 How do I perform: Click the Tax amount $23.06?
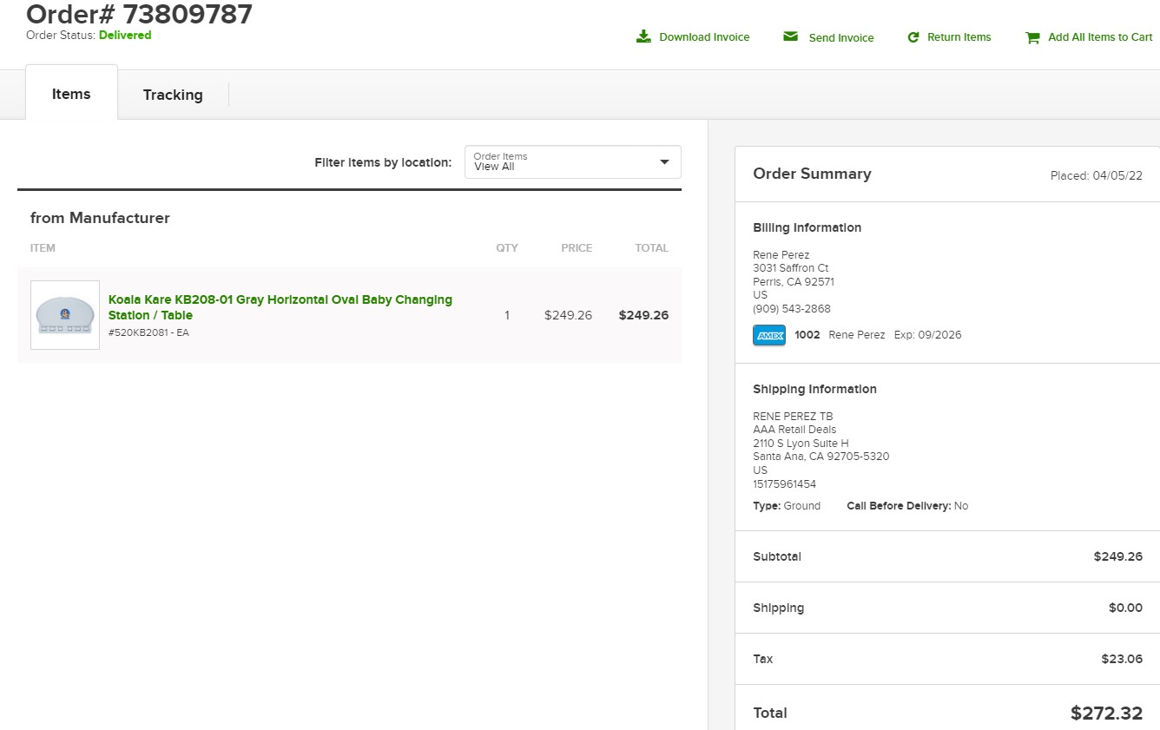pos(1122,659)
